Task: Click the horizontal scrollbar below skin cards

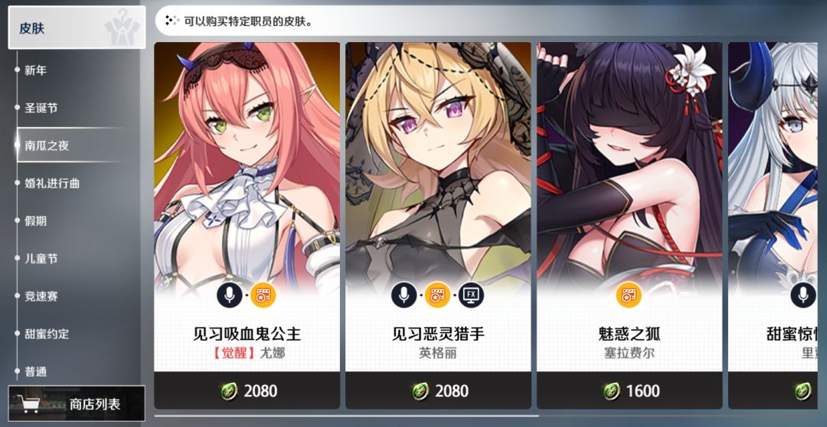Action: (347, 416)
